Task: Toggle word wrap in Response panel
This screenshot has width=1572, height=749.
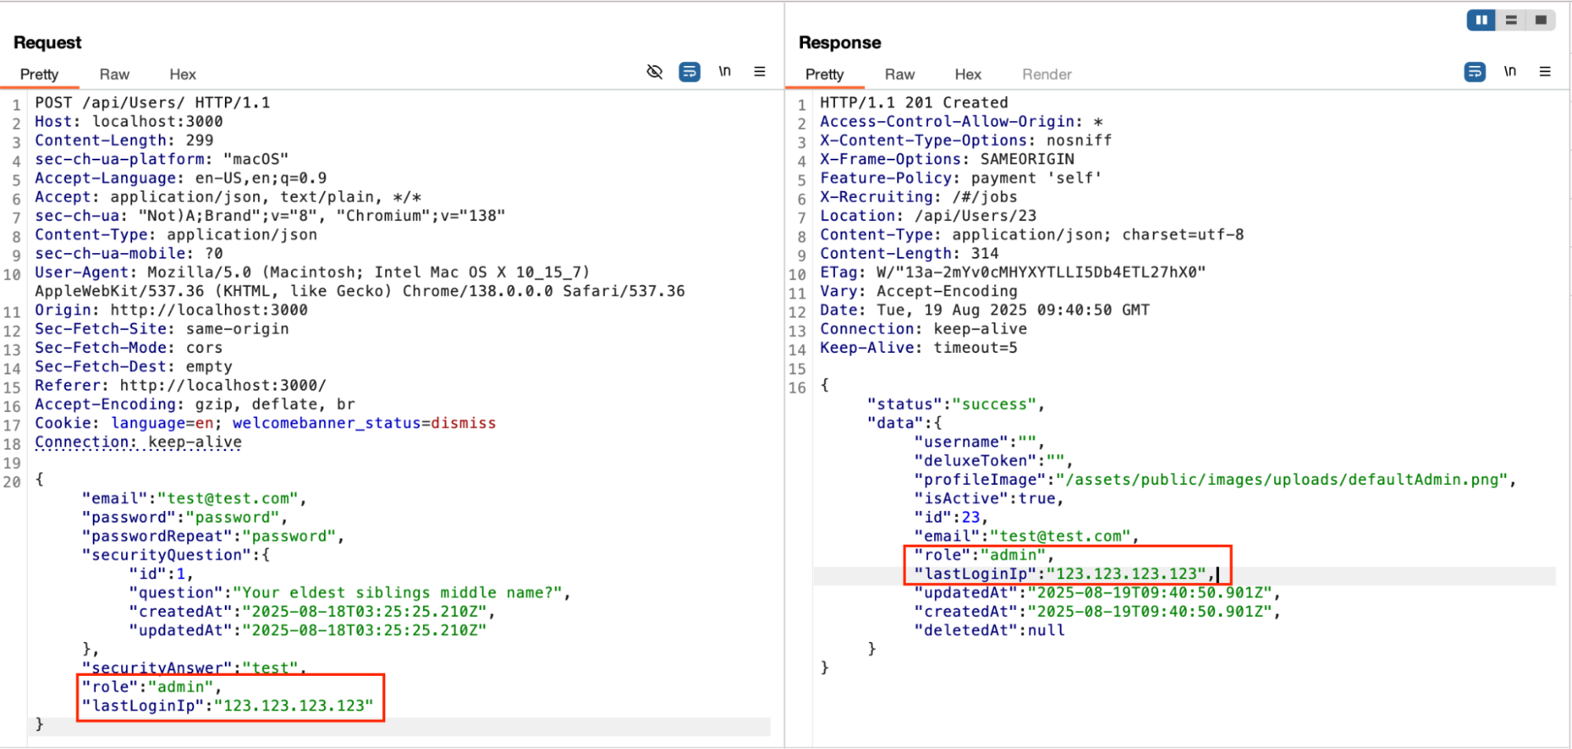Action: coord(1474,72)
